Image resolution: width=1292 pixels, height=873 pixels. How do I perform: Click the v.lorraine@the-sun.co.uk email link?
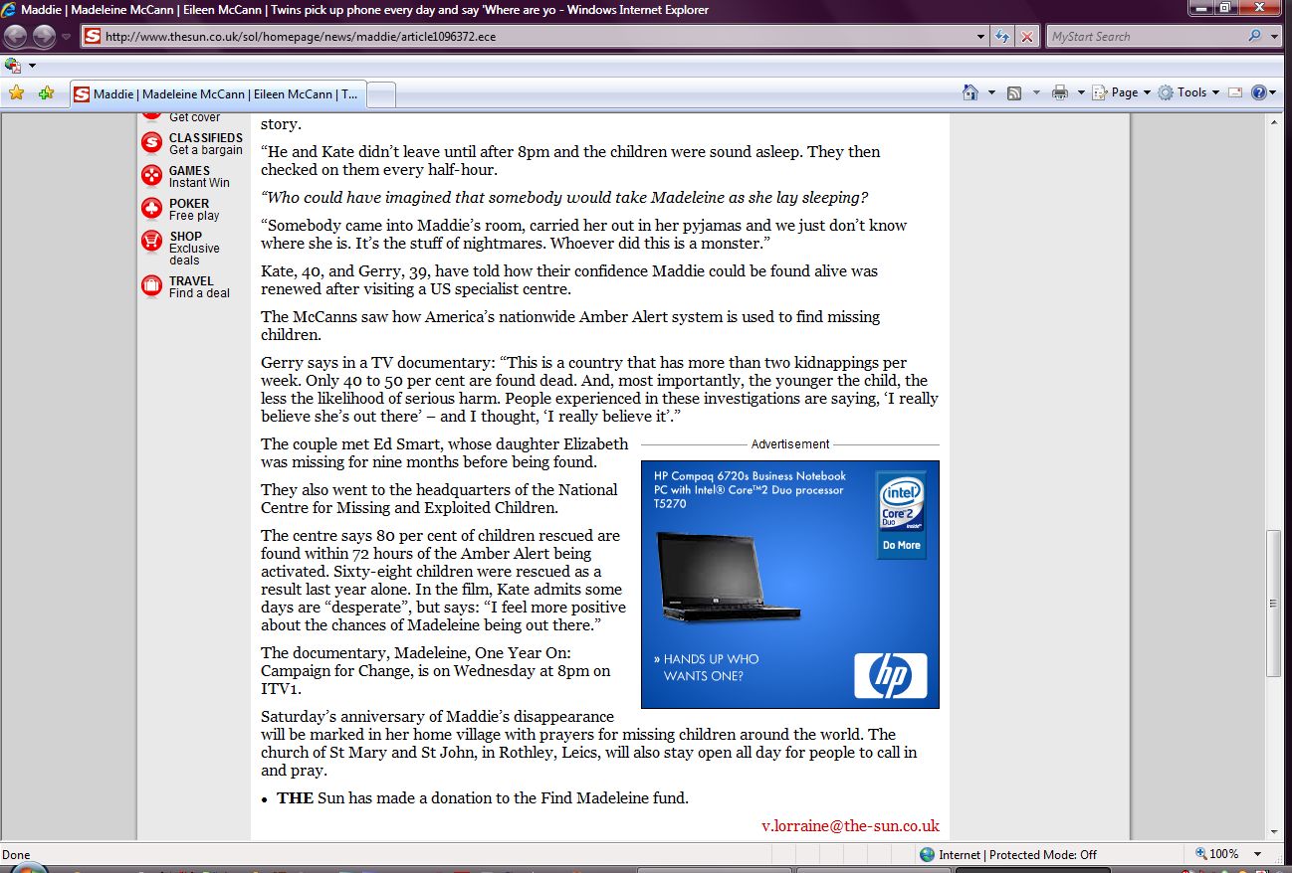pyautogui.click(x=849, y=825)
